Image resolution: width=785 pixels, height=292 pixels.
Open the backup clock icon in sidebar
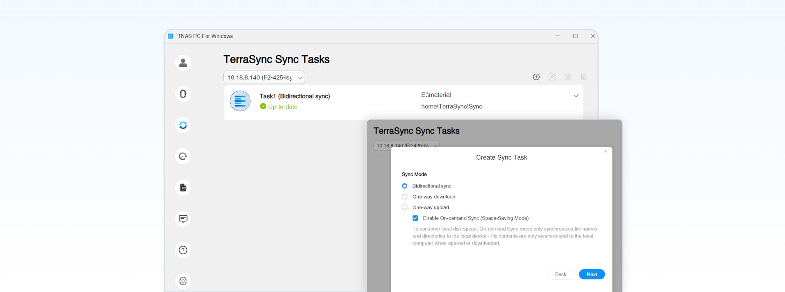(x=183, y=156)
